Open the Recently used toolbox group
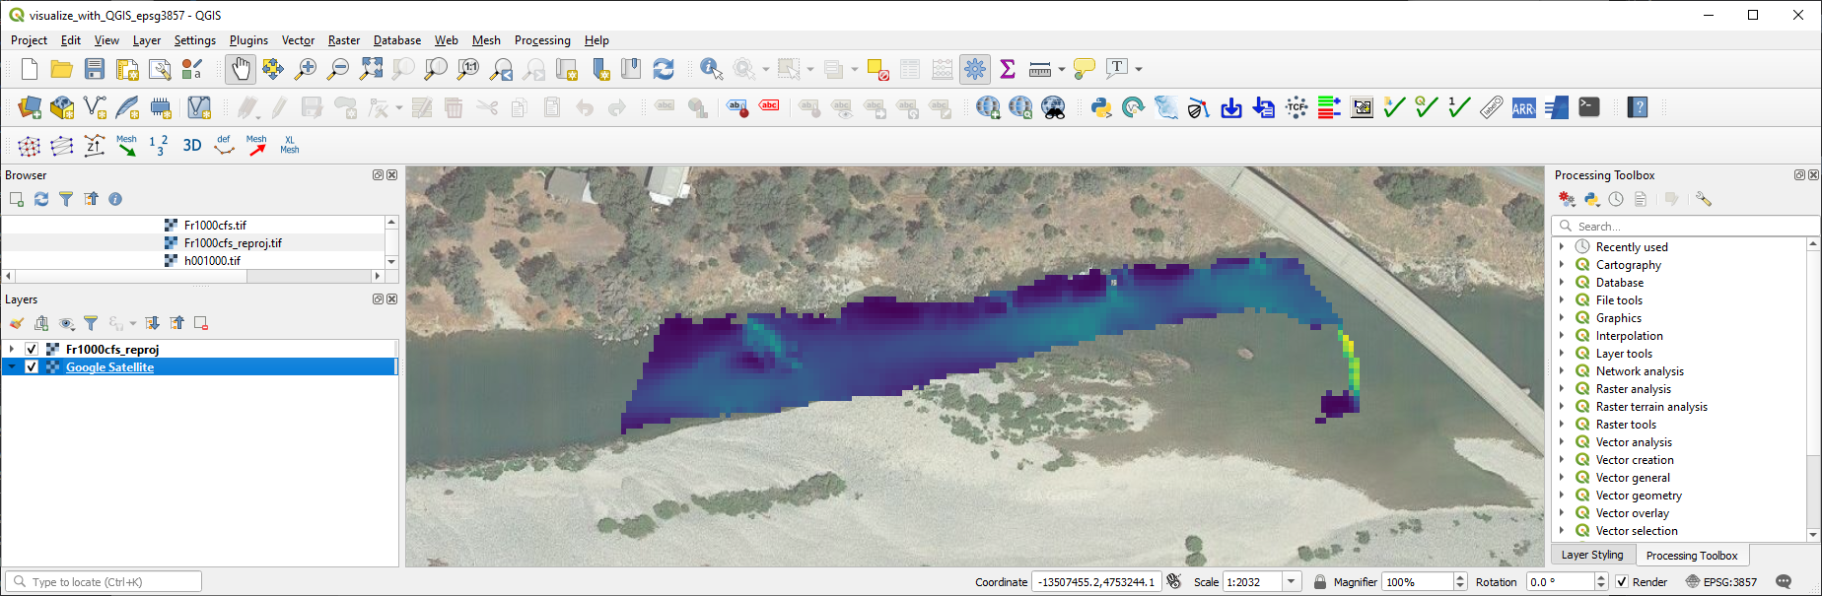1822x596 pixels. [1632, 247]
